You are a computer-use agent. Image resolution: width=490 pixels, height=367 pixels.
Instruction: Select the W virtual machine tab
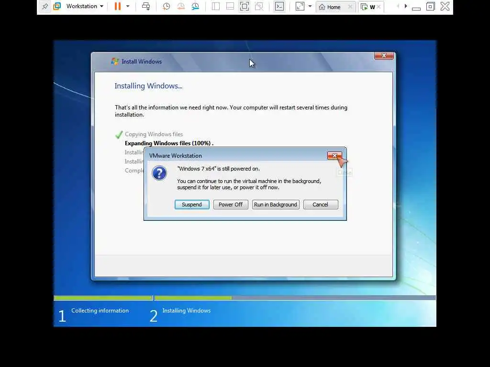coord(369,7)
